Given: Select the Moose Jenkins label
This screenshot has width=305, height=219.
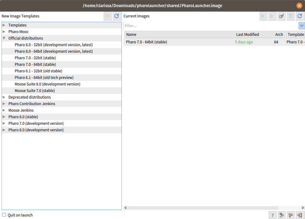Looking at the screenshot, I should 21,110.
